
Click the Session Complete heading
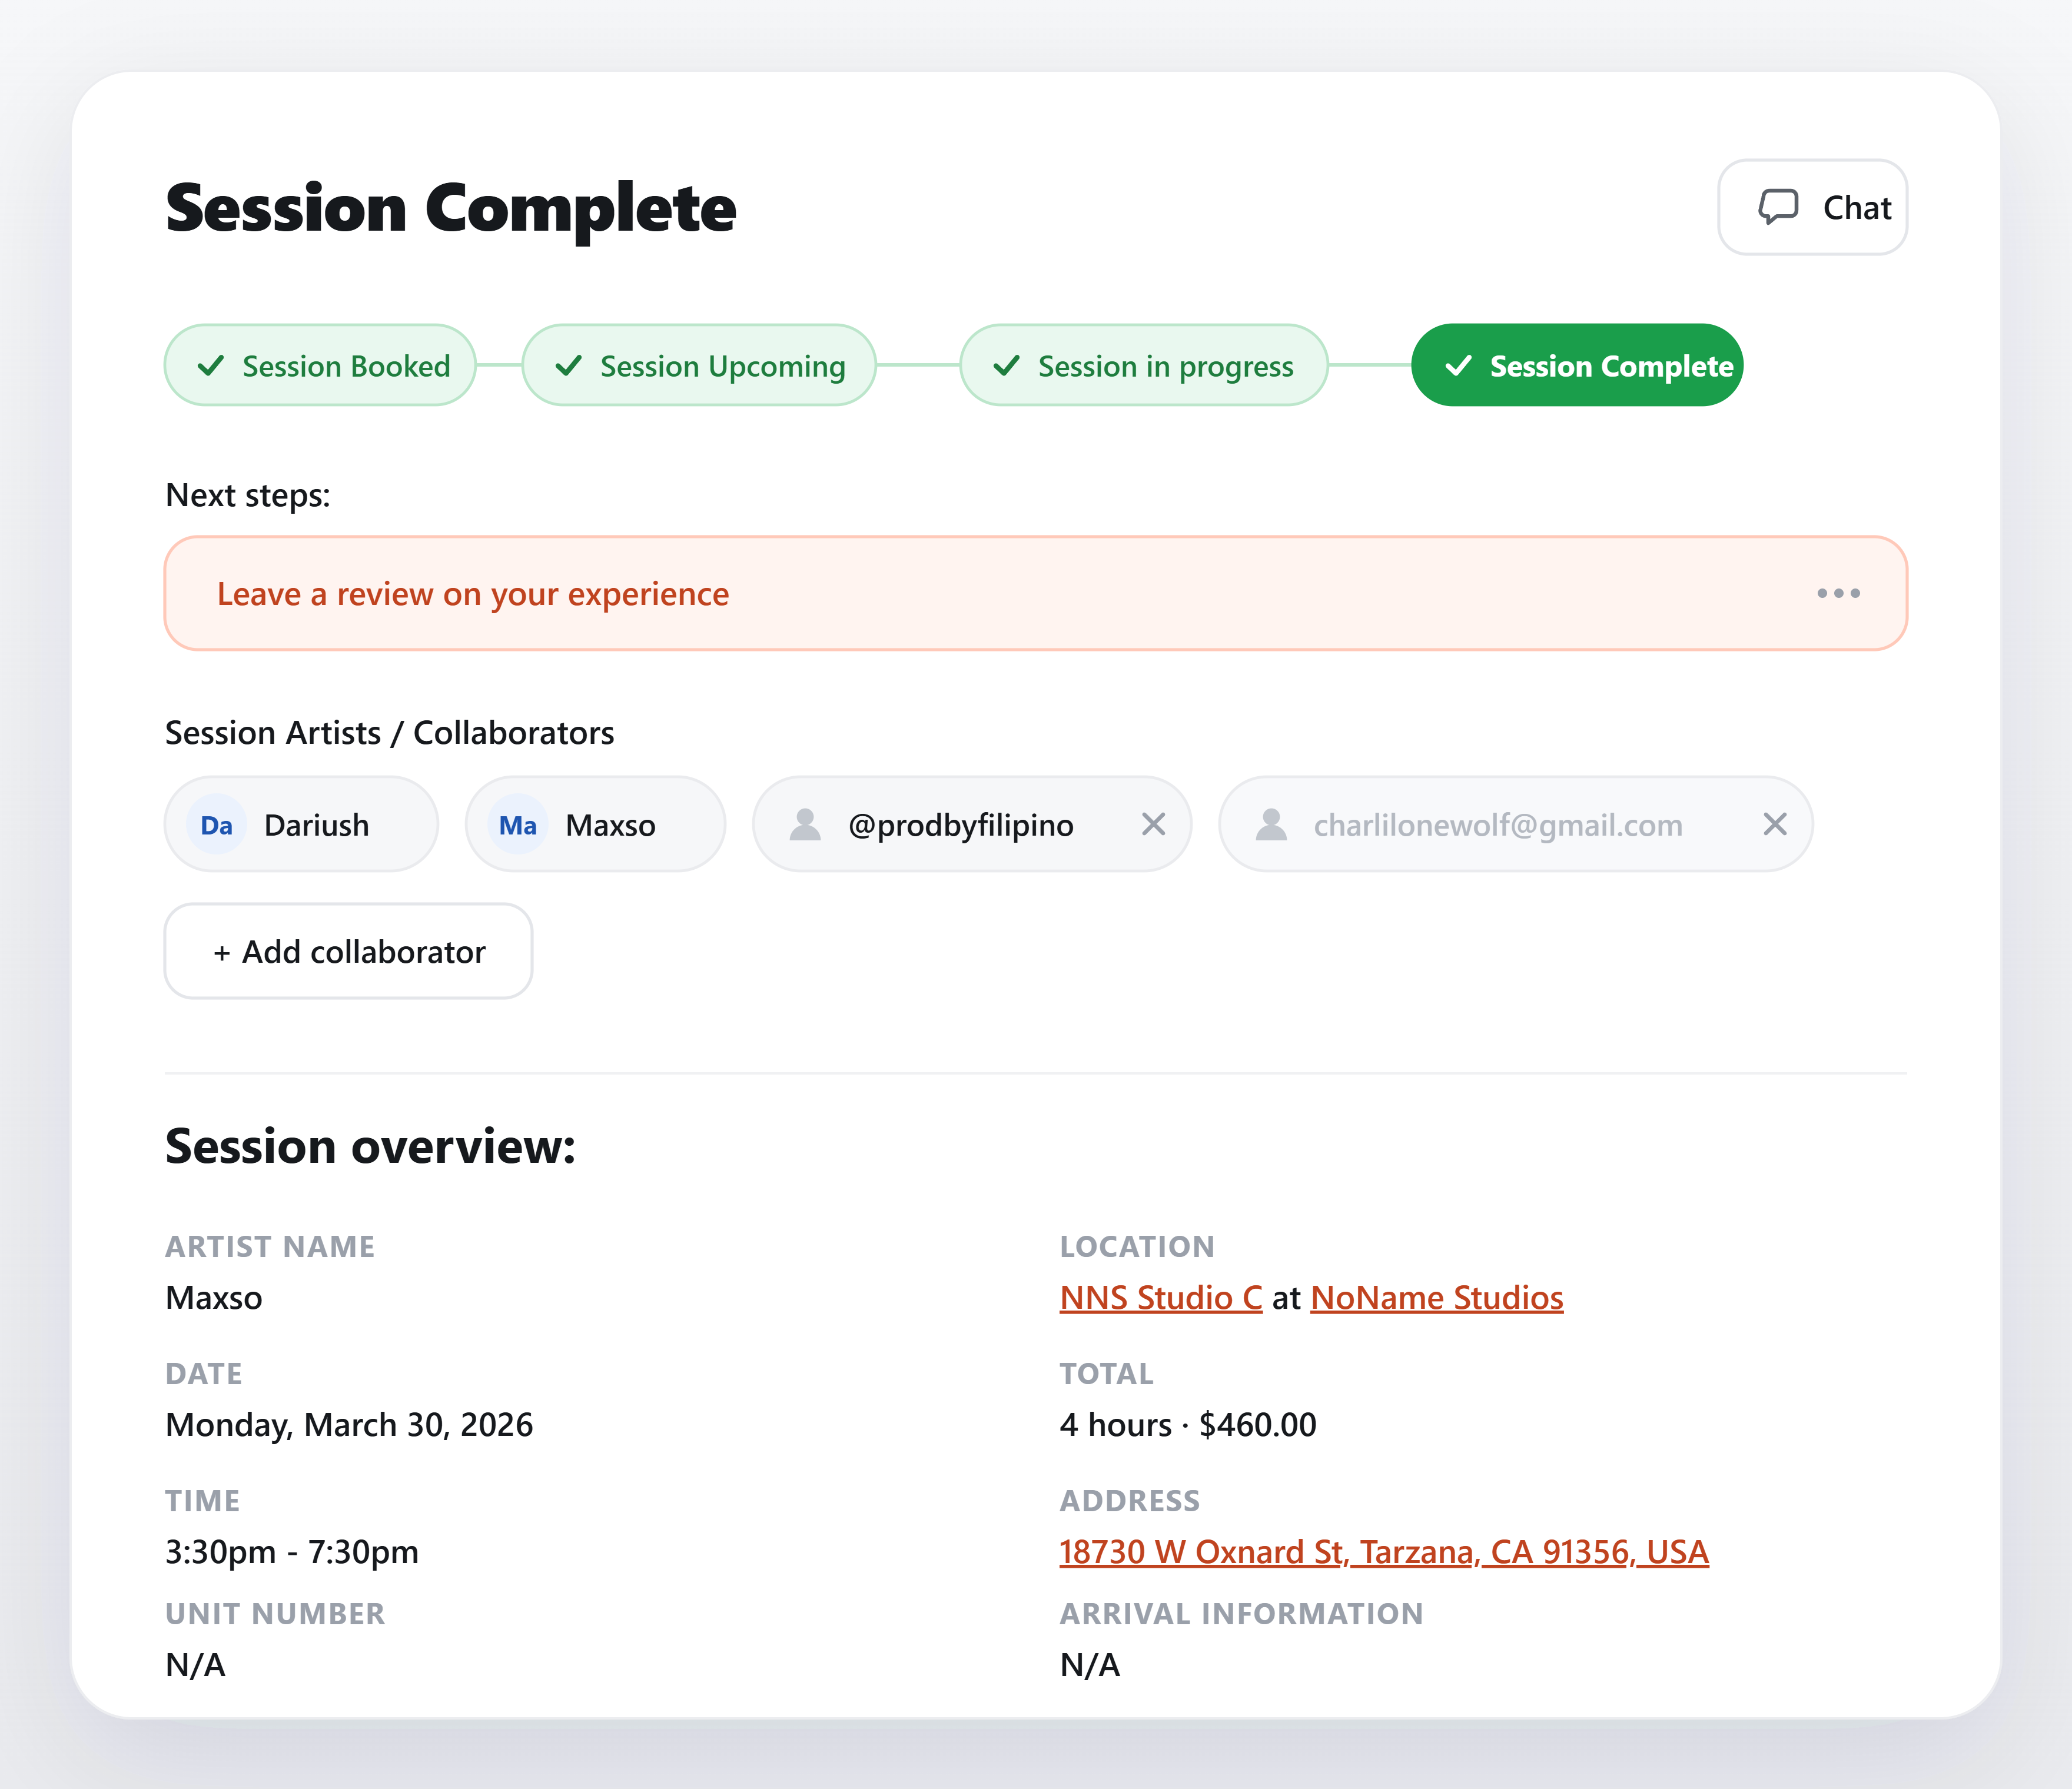[x=451, y=209]
